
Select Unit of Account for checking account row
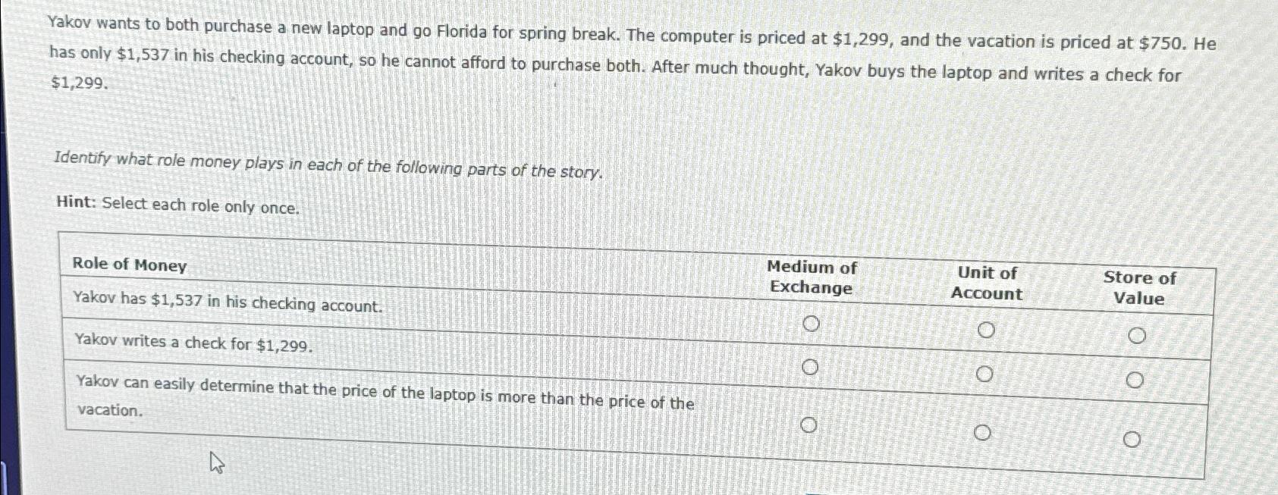[988, 330]
